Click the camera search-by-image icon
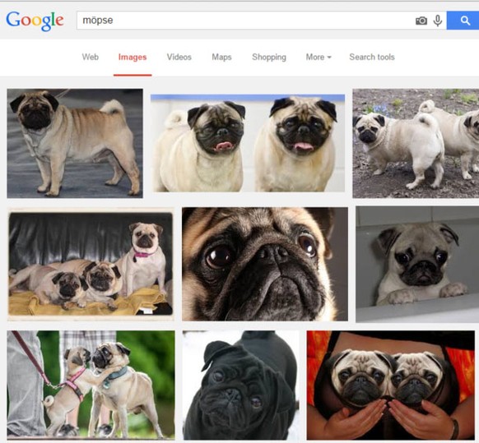 (421, 21)
